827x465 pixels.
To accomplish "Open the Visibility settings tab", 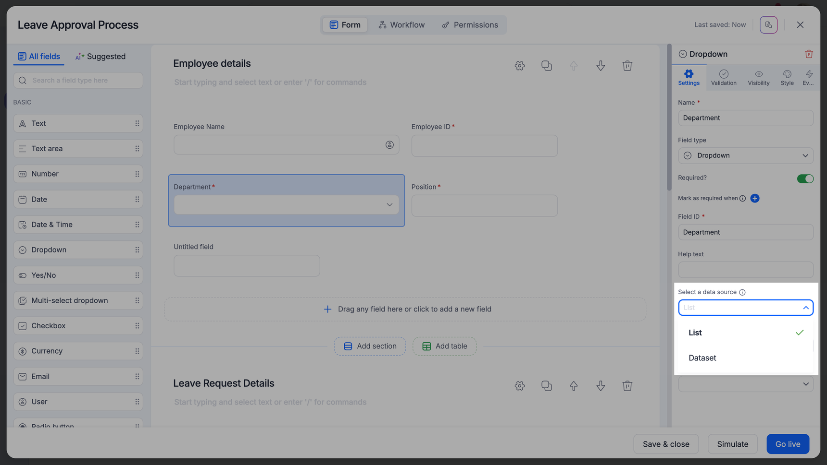I will pos(758,77).
